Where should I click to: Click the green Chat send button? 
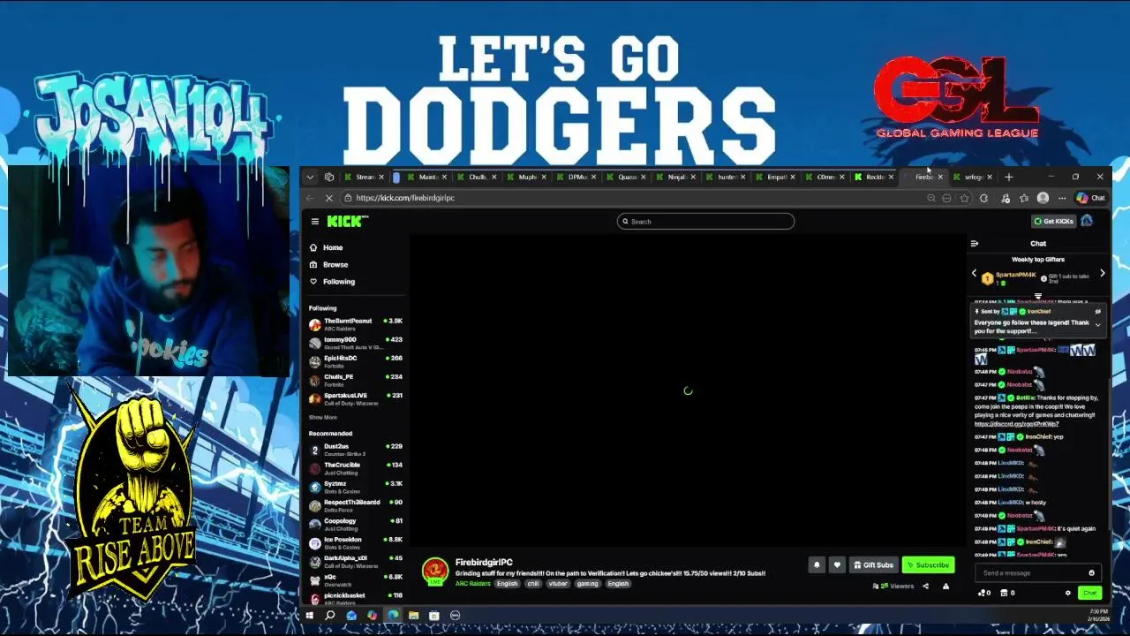(1089, 594)
